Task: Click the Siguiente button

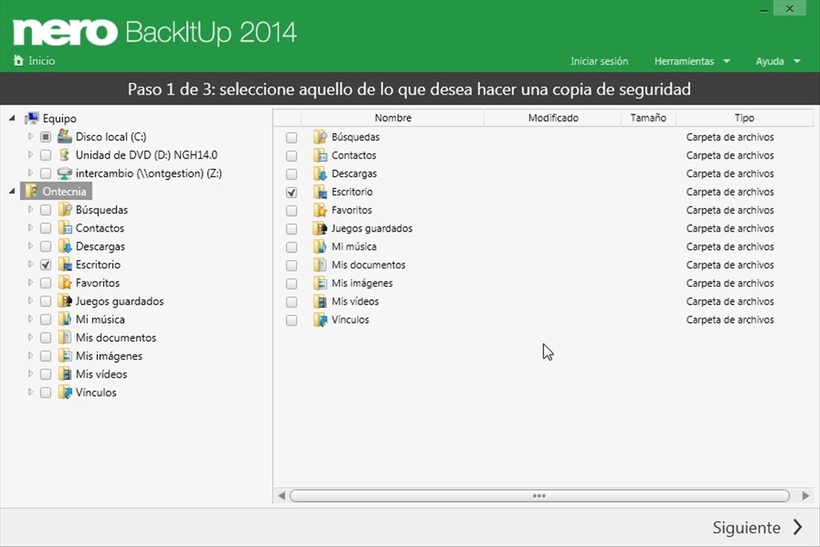Action: point(757,527)
